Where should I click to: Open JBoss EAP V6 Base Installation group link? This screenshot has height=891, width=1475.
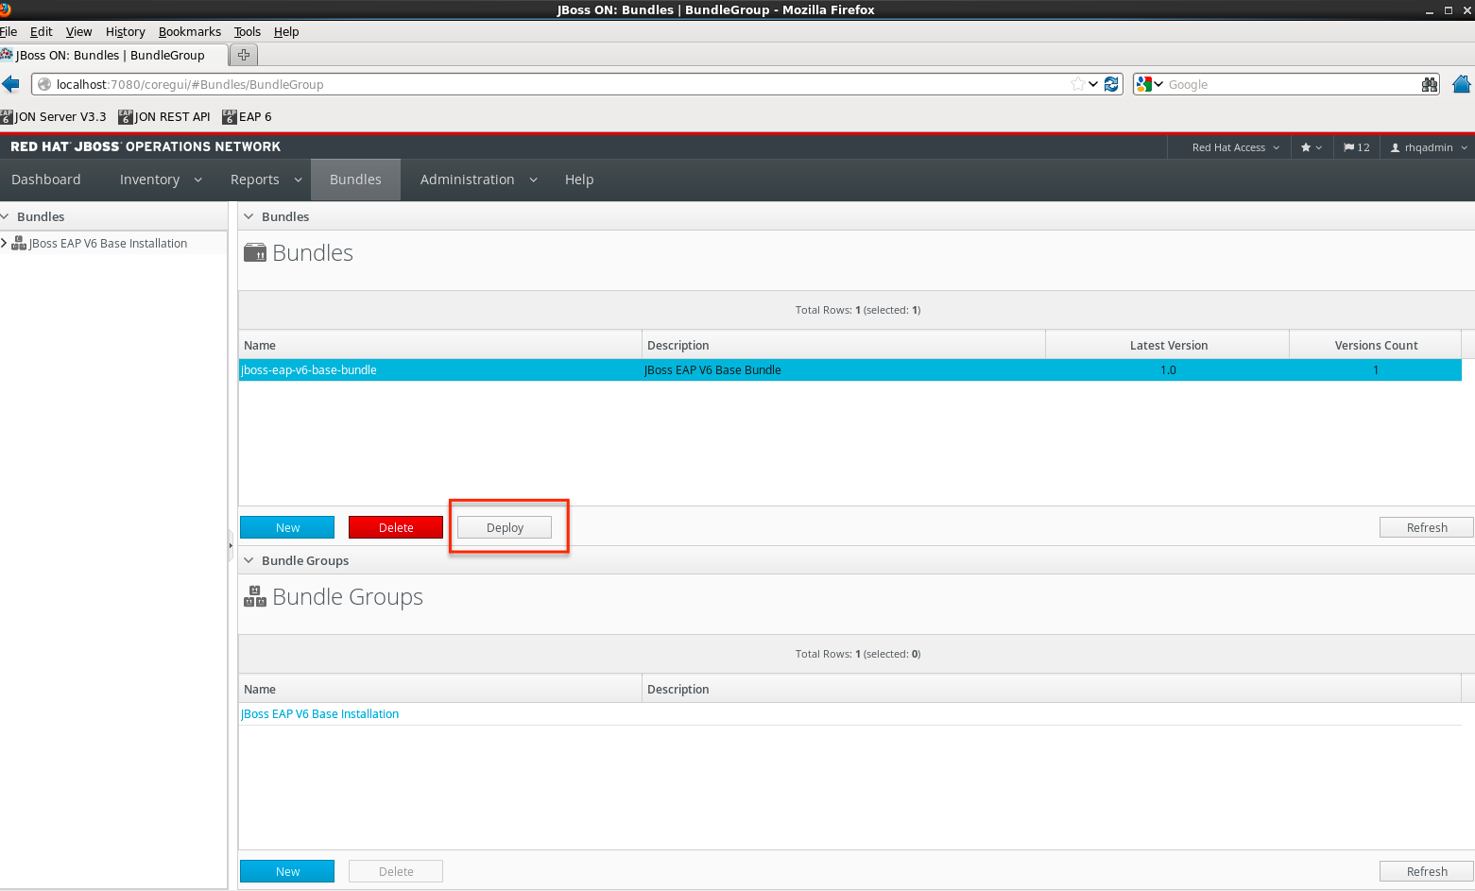click(x=320, y=713)
